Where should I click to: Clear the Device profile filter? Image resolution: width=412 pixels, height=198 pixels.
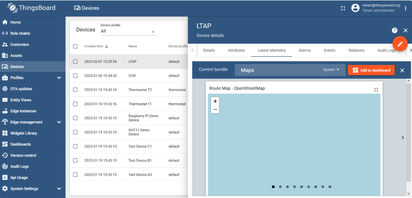tap(153, 32)
